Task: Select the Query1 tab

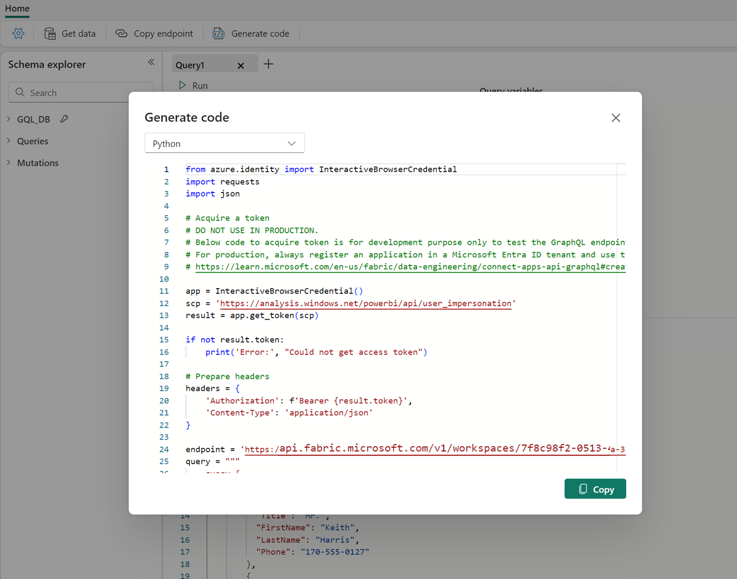Action: click(x=190, y=65)
